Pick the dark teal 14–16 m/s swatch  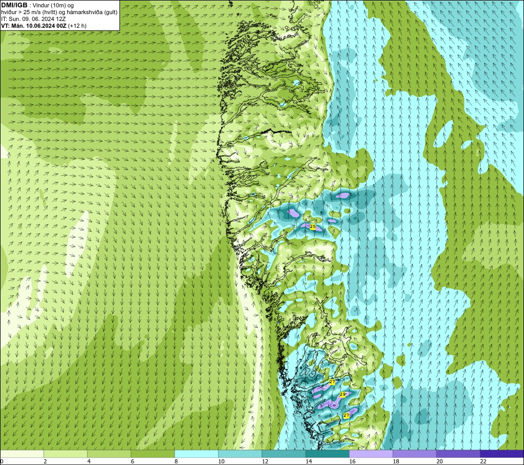tap(327, 453)
